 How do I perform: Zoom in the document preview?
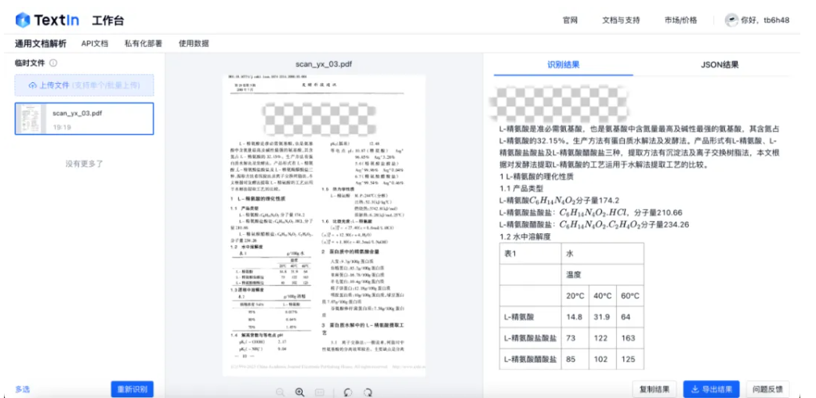(299, 393)
